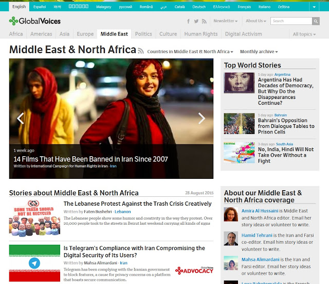The height and width of the screenshot is (284, 329).
Task: Click the RSS feed icon in header
Action: click(204, 21)
